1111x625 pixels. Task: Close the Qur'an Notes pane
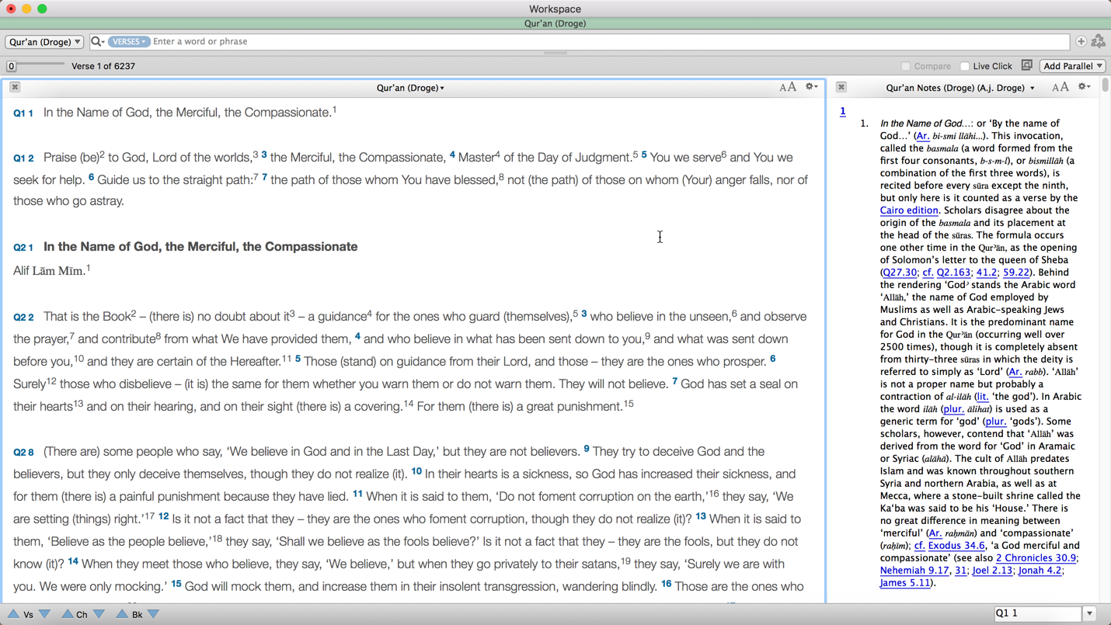tap(841, 87)
